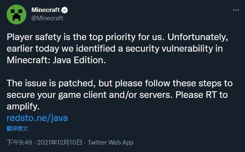Click the word 'Unfortunately,' in the tweet
The image size is (245, 152).
[x=198, y=38]
